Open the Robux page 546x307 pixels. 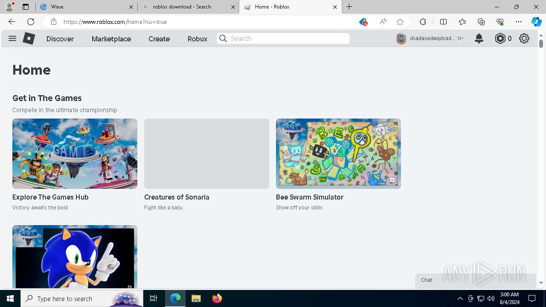click(x=197, y=39)
